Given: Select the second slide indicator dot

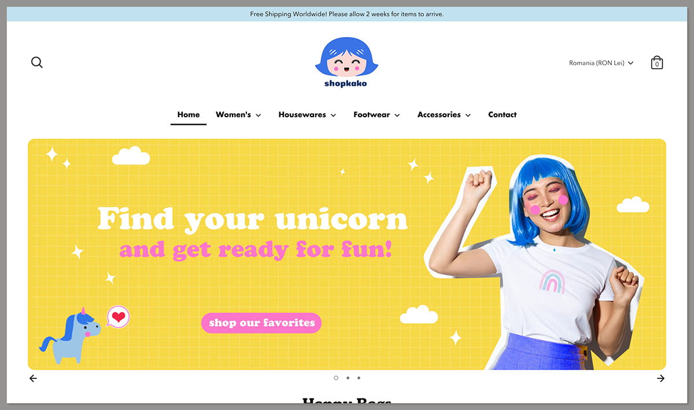Looking at the screenshot, I should click(348, 378).
